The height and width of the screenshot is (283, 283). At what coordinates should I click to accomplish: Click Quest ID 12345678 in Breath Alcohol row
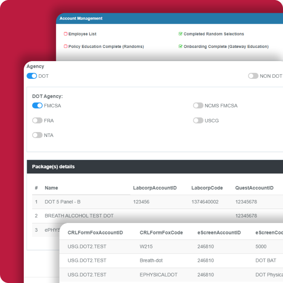pos(246,216)
